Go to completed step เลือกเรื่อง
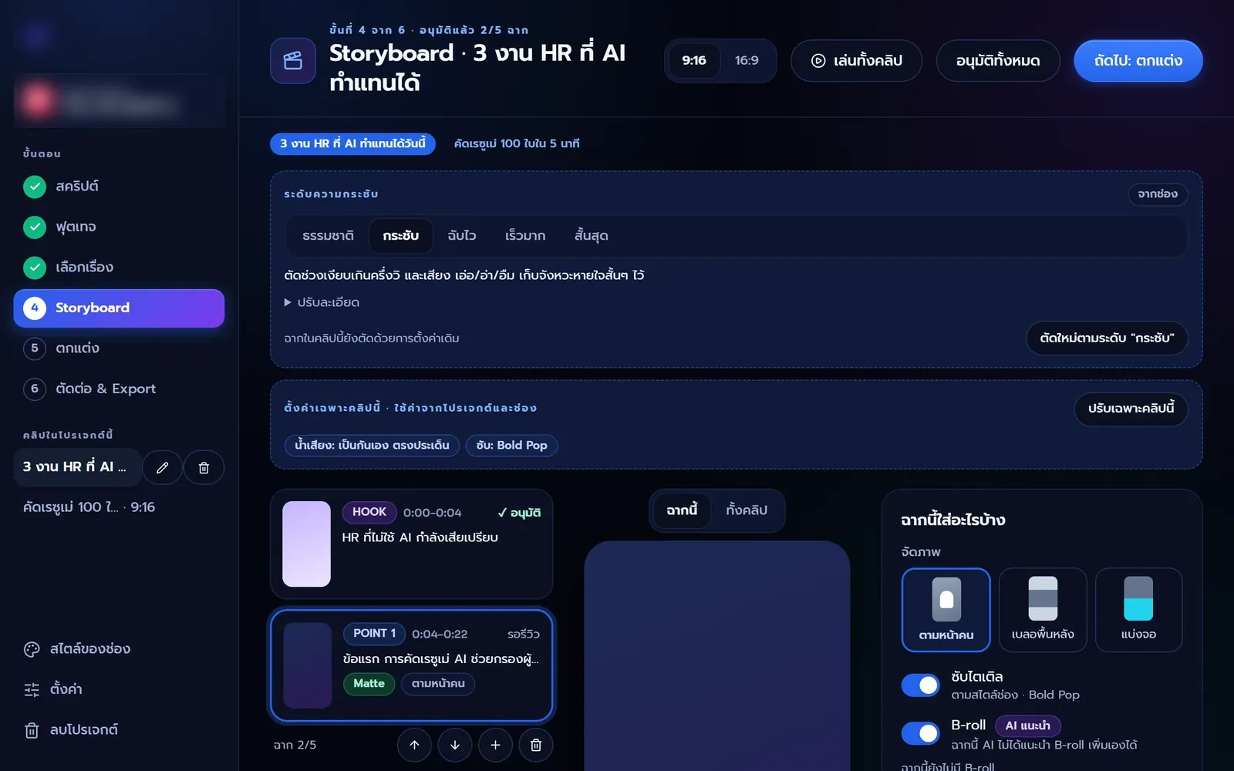The height and width of the screenshot is (771, 1234). 119,267
